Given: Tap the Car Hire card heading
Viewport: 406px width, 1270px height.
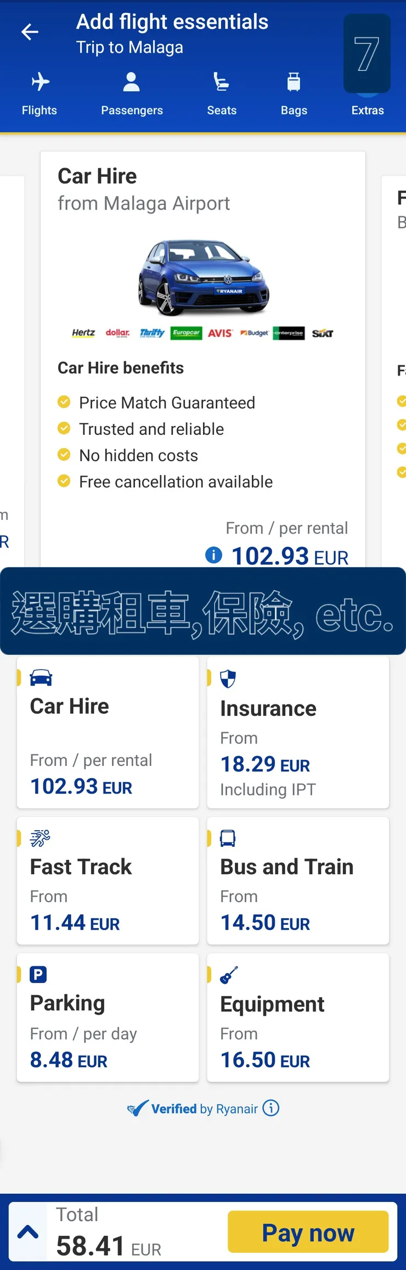Looking at the screenshot, I should tap(97, 176).
